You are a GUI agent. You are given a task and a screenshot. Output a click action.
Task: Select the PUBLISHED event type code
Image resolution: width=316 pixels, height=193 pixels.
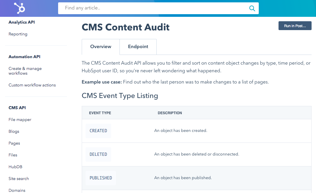click(101, 178)
